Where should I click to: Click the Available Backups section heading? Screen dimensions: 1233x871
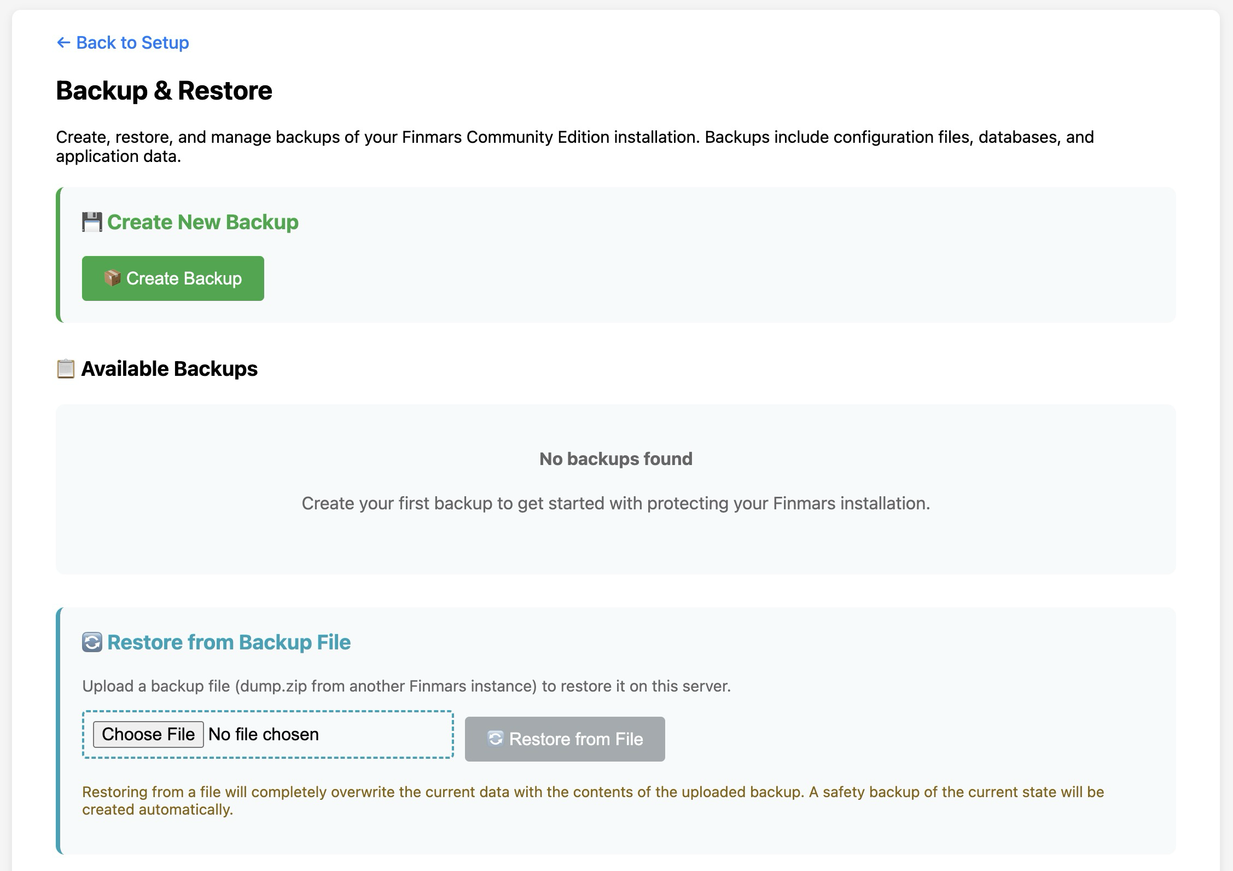coord(169,369)
